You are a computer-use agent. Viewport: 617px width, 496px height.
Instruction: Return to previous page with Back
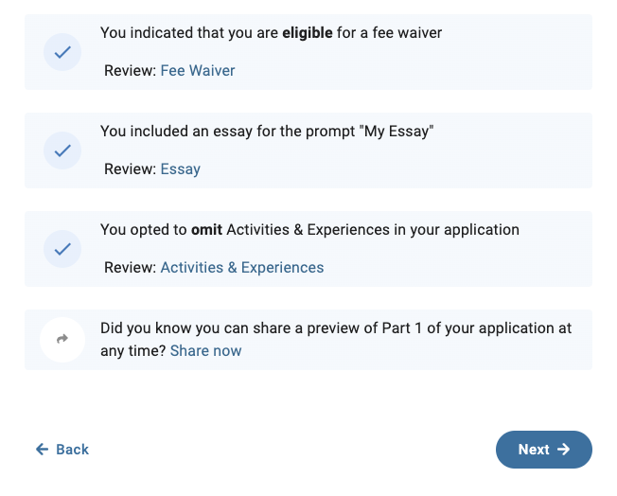click(62, 450)
